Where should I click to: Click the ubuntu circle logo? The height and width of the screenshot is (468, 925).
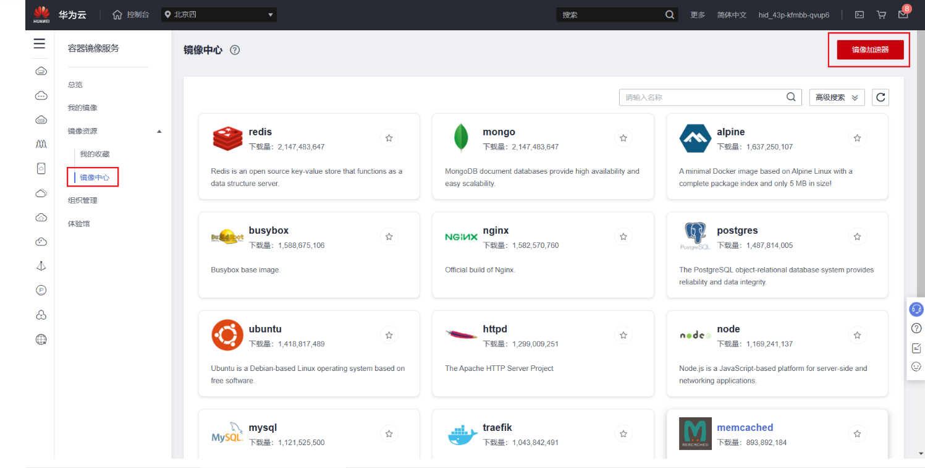tap(227, 335)
